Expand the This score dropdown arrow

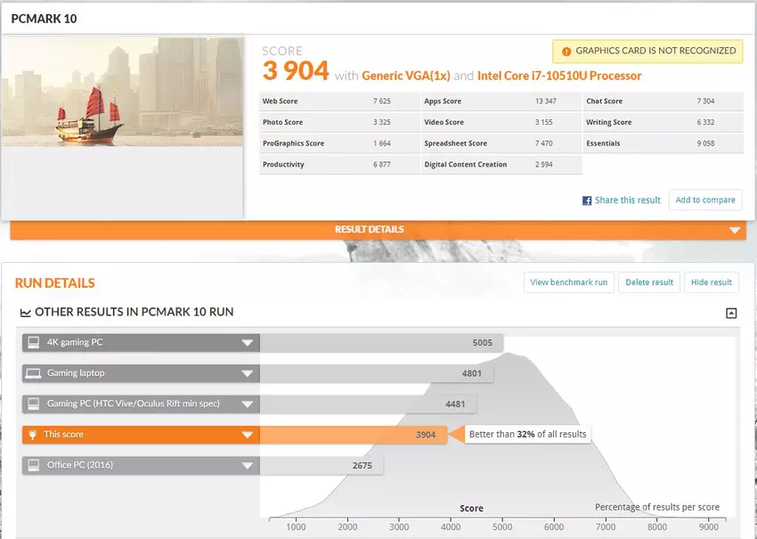coord(247,435)
